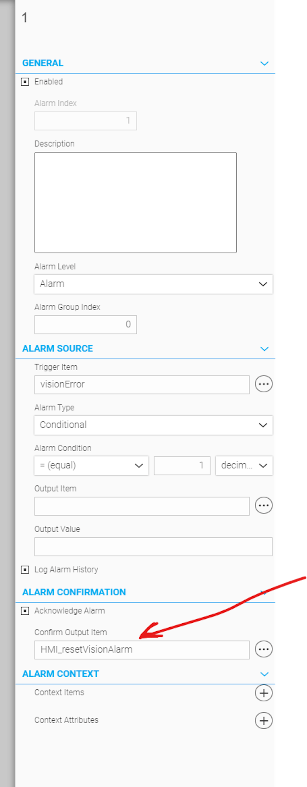Open the Output Item browse dialog icon
The width and height of the screenshot is (307, 787).
pos(263,505)
